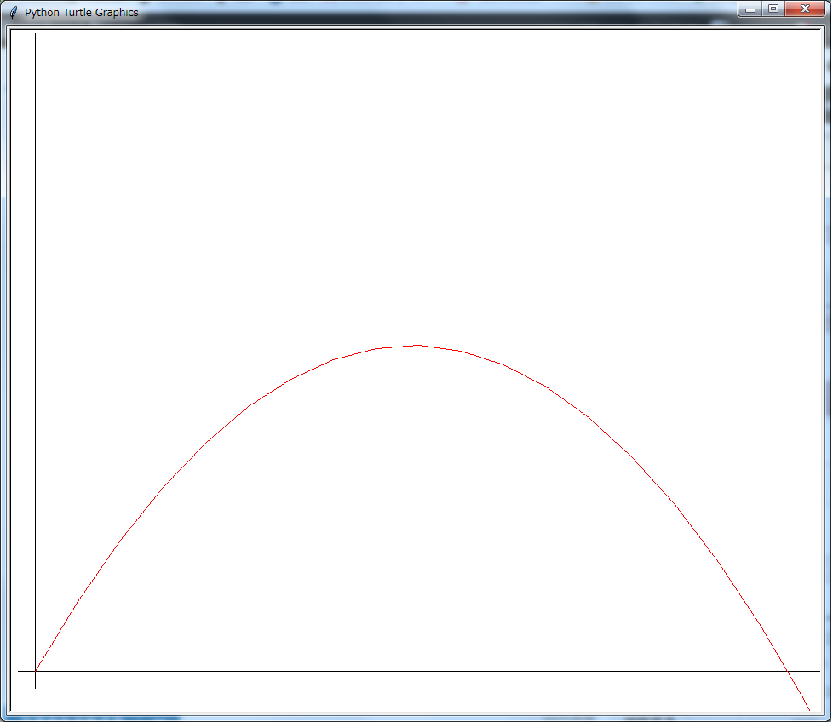833x722 pixels.
Task: Maximize the Python Turtle Graphics window
Action: [x=773, y=9]
